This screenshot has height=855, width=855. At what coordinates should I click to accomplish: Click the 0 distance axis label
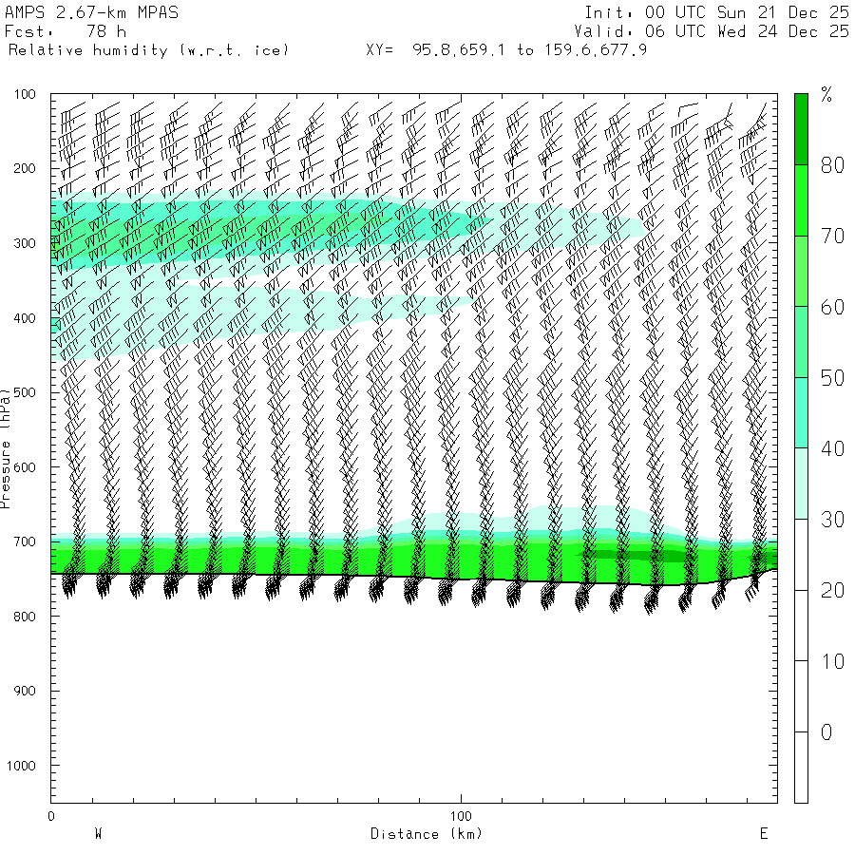pos(51,816)
